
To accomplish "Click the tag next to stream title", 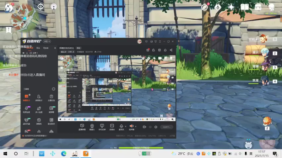I will (79, 48).
